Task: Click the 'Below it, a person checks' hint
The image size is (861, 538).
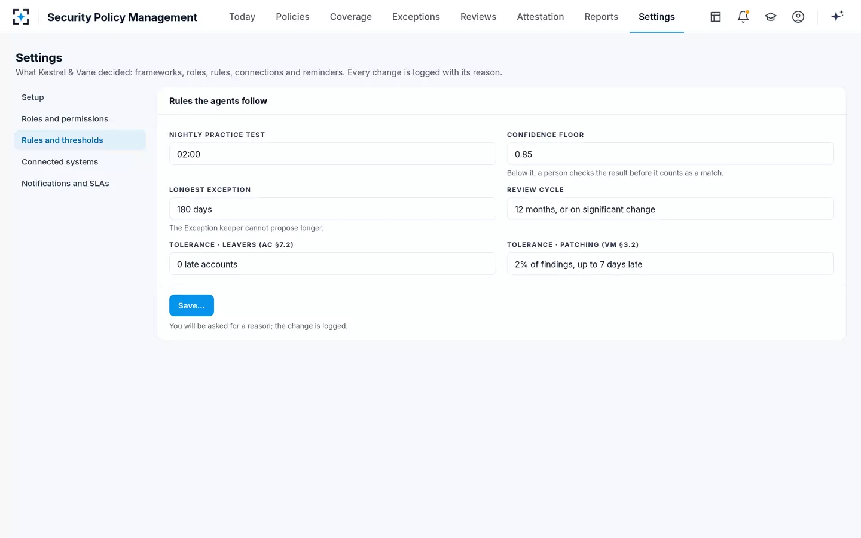Action: click(x=615, y=173)
